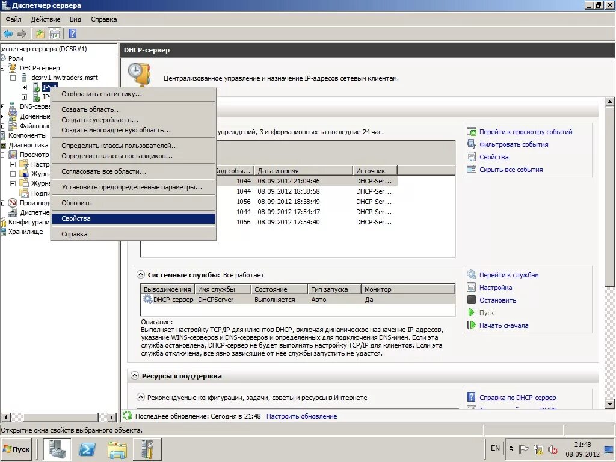This screenshot has height=462, width=616.
Task: Click the DHCP-сервер role icon in tree
Action: [x=12, y=68]
